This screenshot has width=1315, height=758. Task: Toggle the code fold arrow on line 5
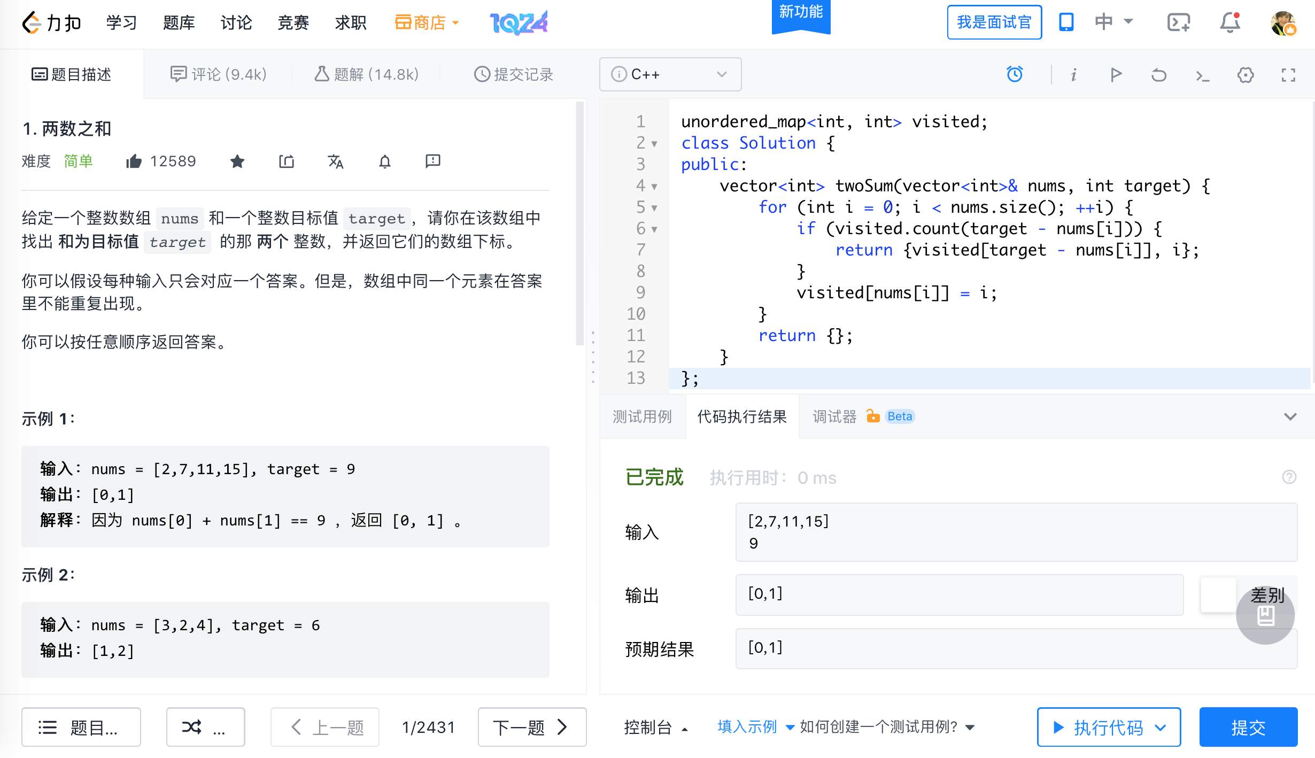point(654,208)
